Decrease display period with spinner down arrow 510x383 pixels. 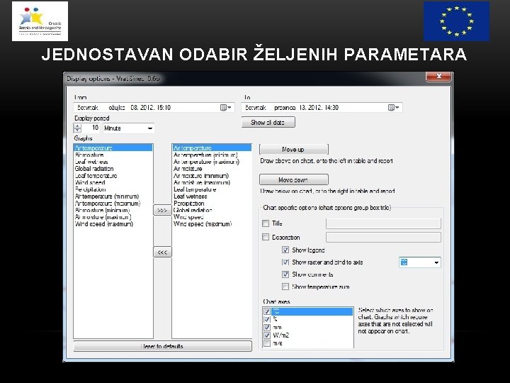[x=77, y=130]
